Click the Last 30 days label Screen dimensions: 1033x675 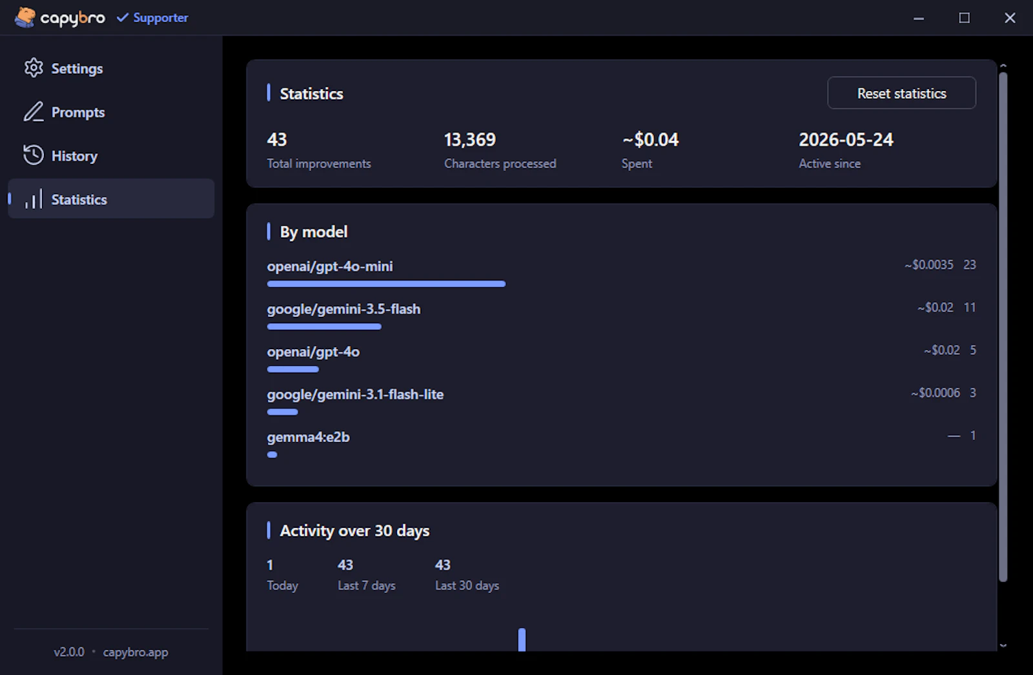pyautogui.click(x=467, y=585)
